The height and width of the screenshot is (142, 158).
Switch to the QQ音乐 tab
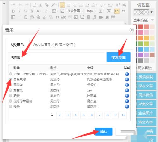(x=17, y=44)
